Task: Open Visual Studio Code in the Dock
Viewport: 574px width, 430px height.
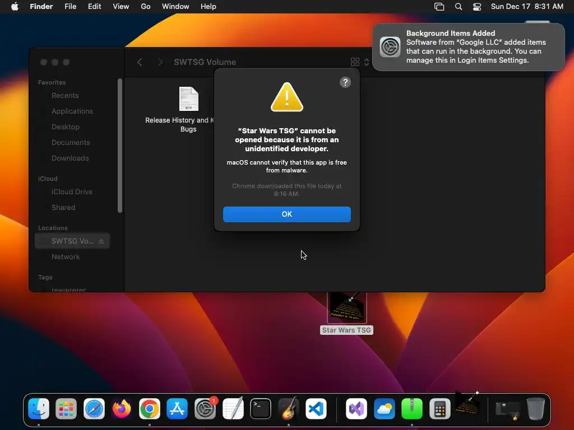Action: (x=316, y=409)
